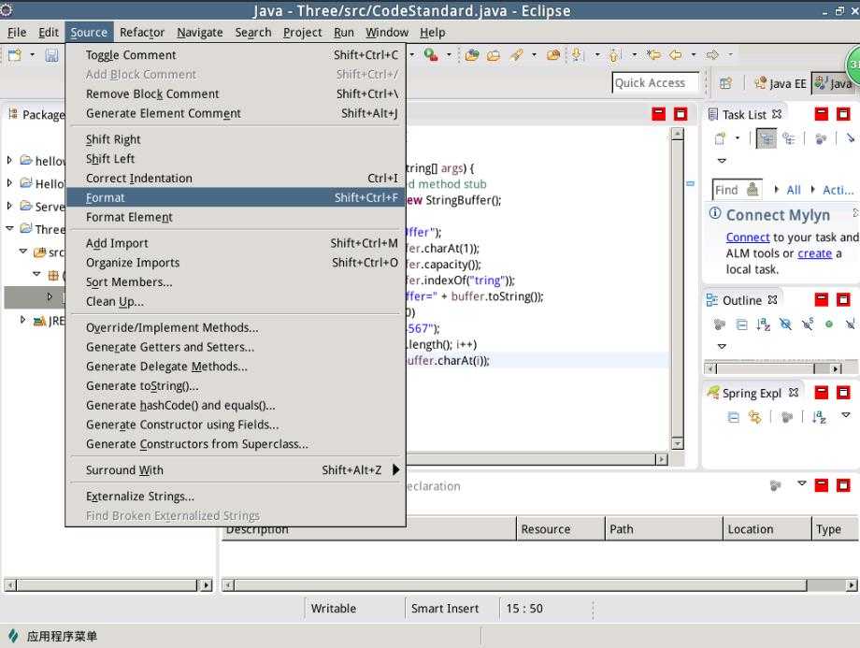Click the Back navigation yellow arrow
860x648 pixels.
(676, 55)
